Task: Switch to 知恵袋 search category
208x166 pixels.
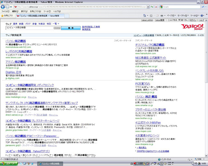Action: 42,24
